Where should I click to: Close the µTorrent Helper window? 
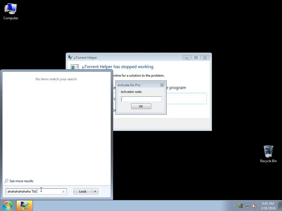pos(205,58)
